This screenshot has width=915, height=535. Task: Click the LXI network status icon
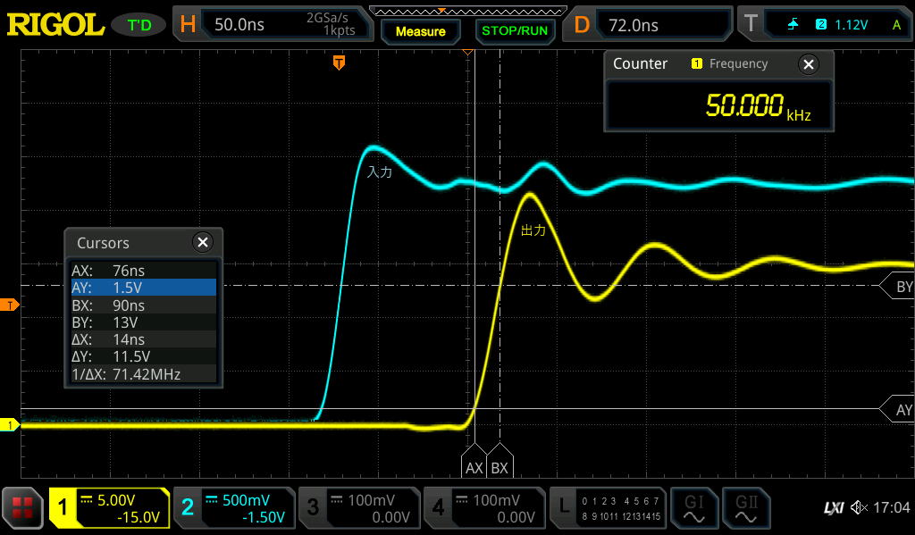click(x=834, y=508)
